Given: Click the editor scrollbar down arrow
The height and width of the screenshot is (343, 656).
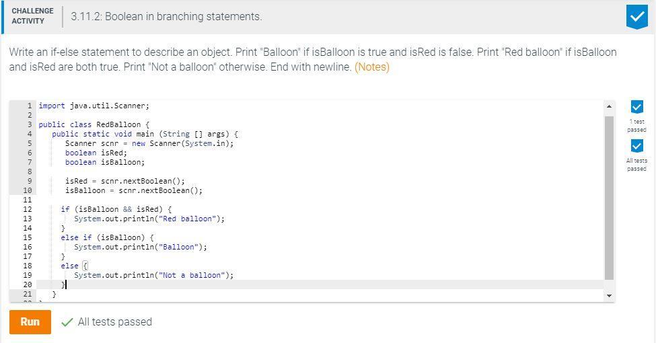Looking at the screenshot, I should [609, 295].
